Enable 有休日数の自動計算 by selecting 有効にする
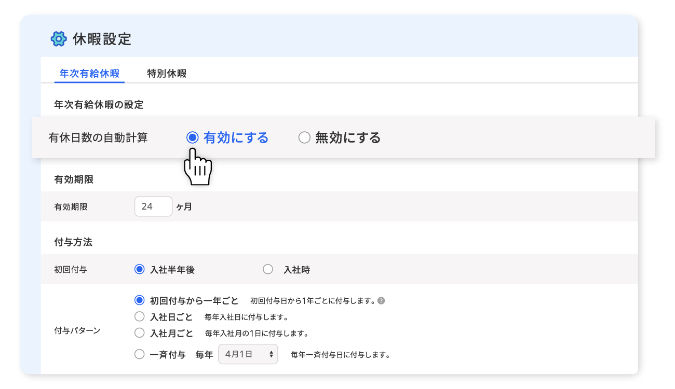 point(193,137)
